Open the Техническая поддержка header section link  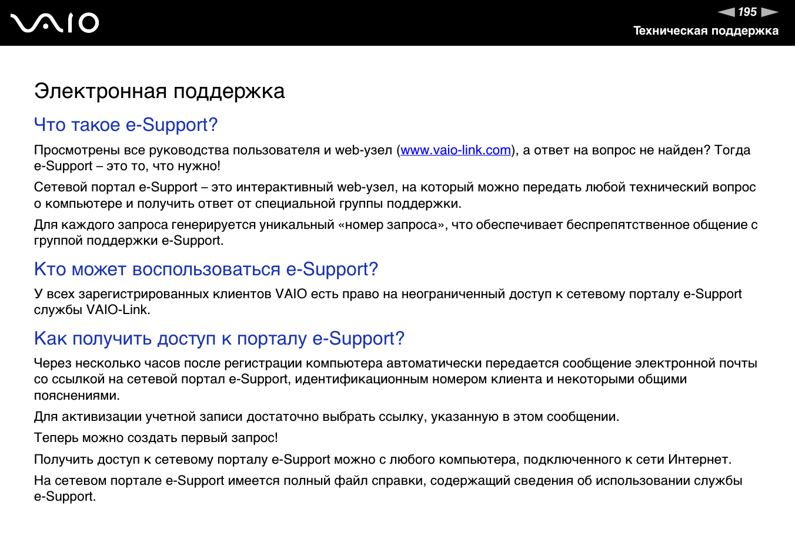[x=705, y=31]
